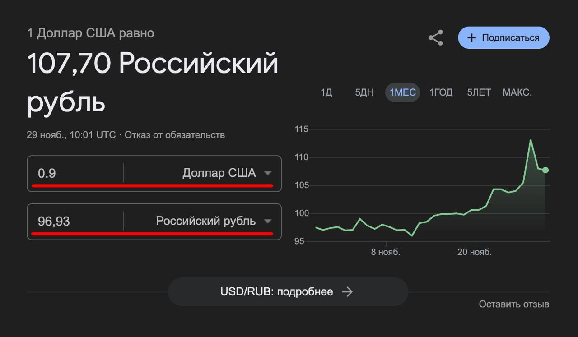
Task: Select the 1Д time range tab
Action: click(326, 93)
